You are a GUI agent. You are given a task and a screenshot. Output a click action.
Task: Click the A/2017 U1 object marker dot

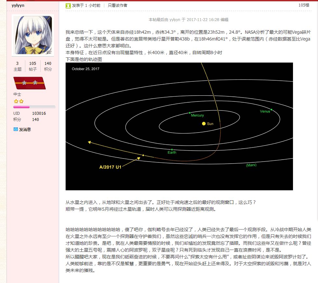(x=143, y=155)
